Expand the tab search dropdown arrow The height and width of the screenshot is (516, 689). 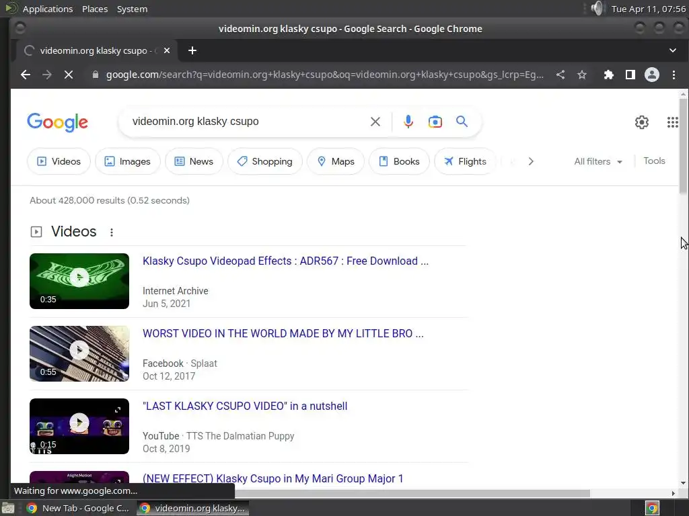[672, 50]
